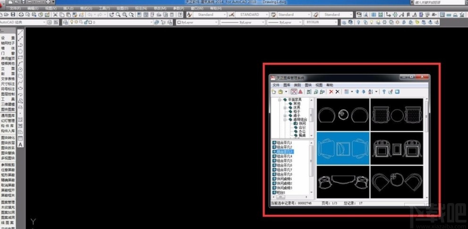Click the red triangle icon in library toolbar
The width and height of the screenshot is (468, 229).
point(300,92)
